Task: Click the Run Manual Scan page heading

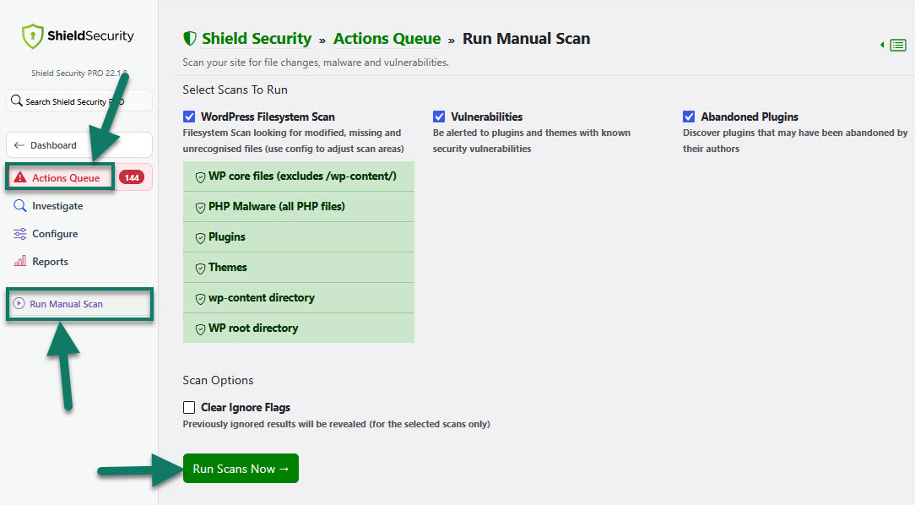Action: [x=527, y=39]
